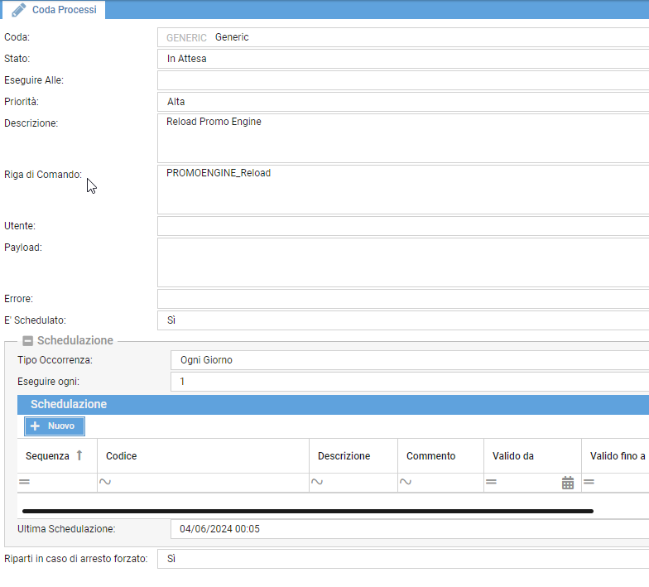Toggle Riparti in caso di arresto forzato field

(x=402, y=559)
